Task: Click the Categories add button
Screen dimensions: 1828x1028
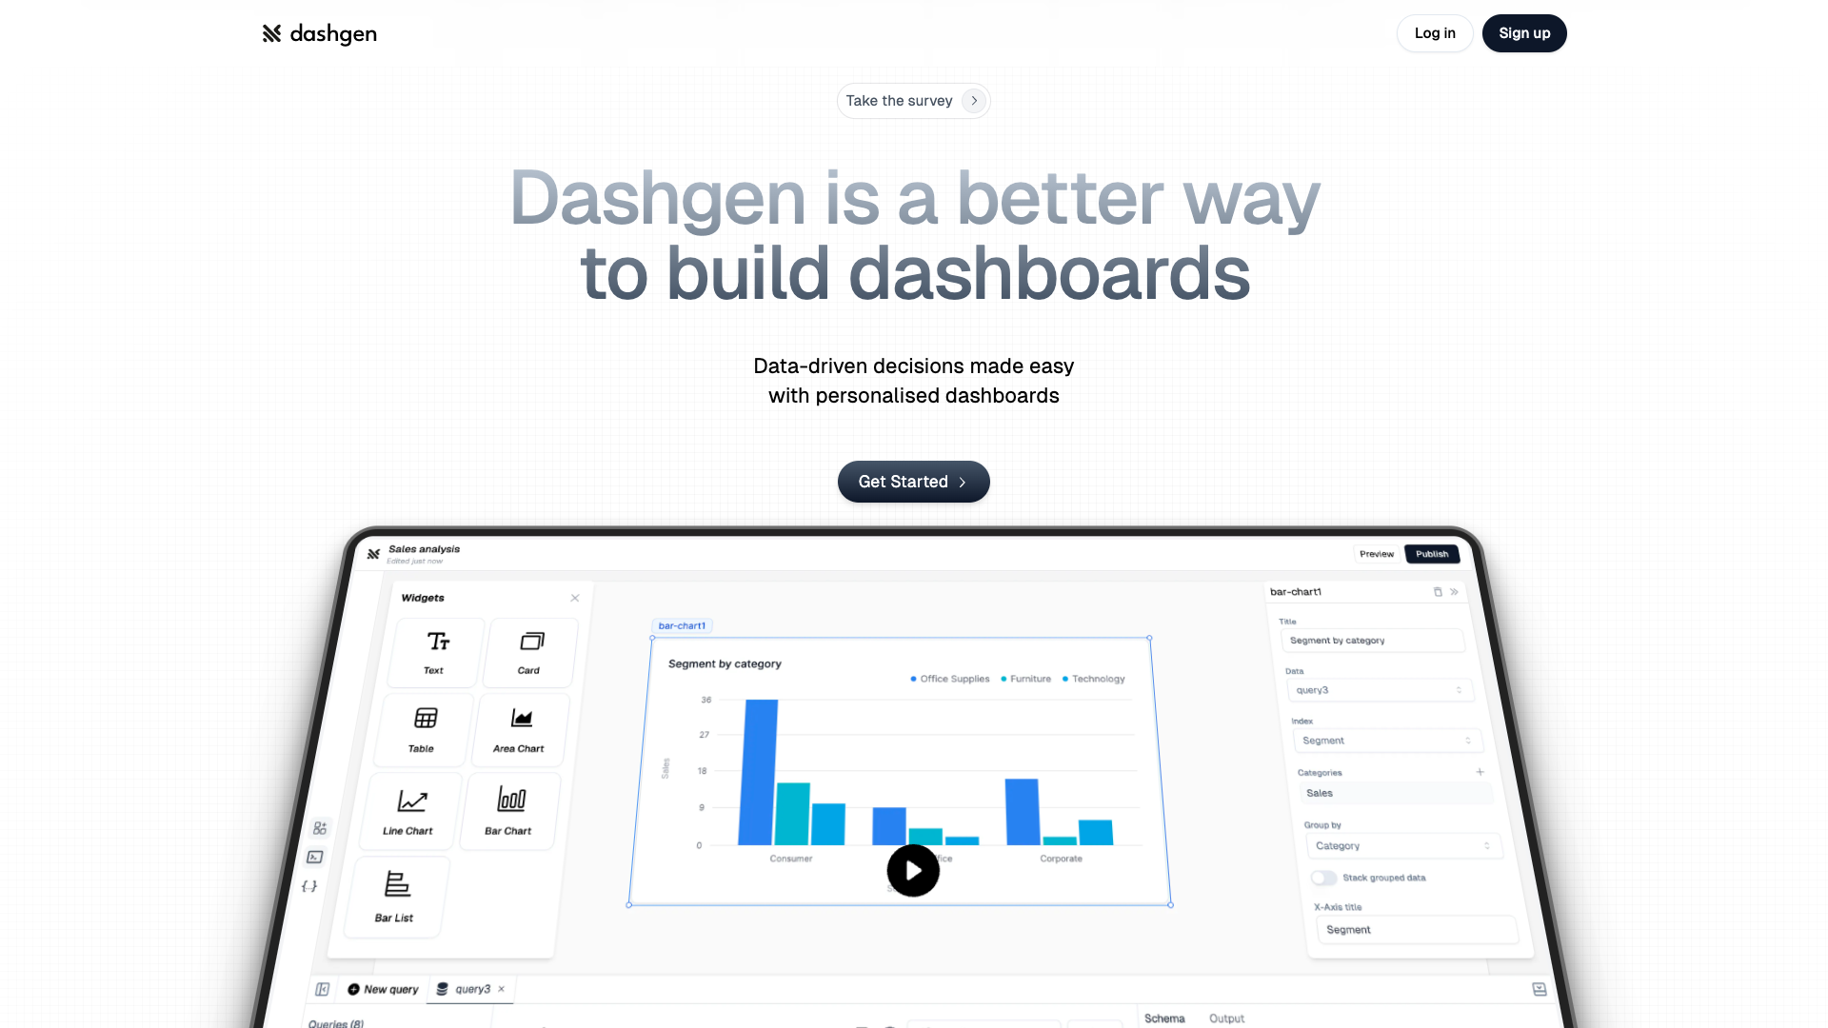Action: point(1479,772)
